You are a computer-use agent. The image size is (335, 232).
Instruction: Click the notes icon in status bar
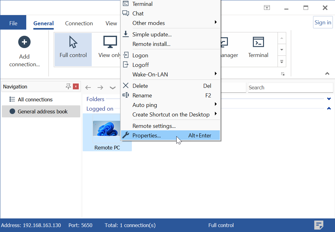point(319,225)
